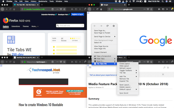Expand the Default Layout submenu
The height and width of the screenshot is (108, 174).
128,89
